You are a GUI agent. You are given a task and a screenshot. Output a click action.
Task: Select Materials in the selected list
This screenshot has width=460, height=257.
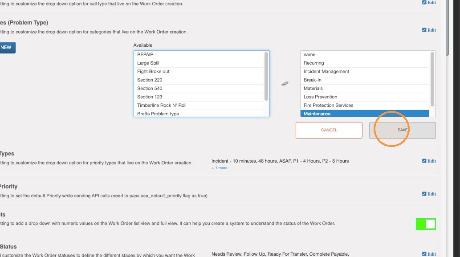[364, 88]
